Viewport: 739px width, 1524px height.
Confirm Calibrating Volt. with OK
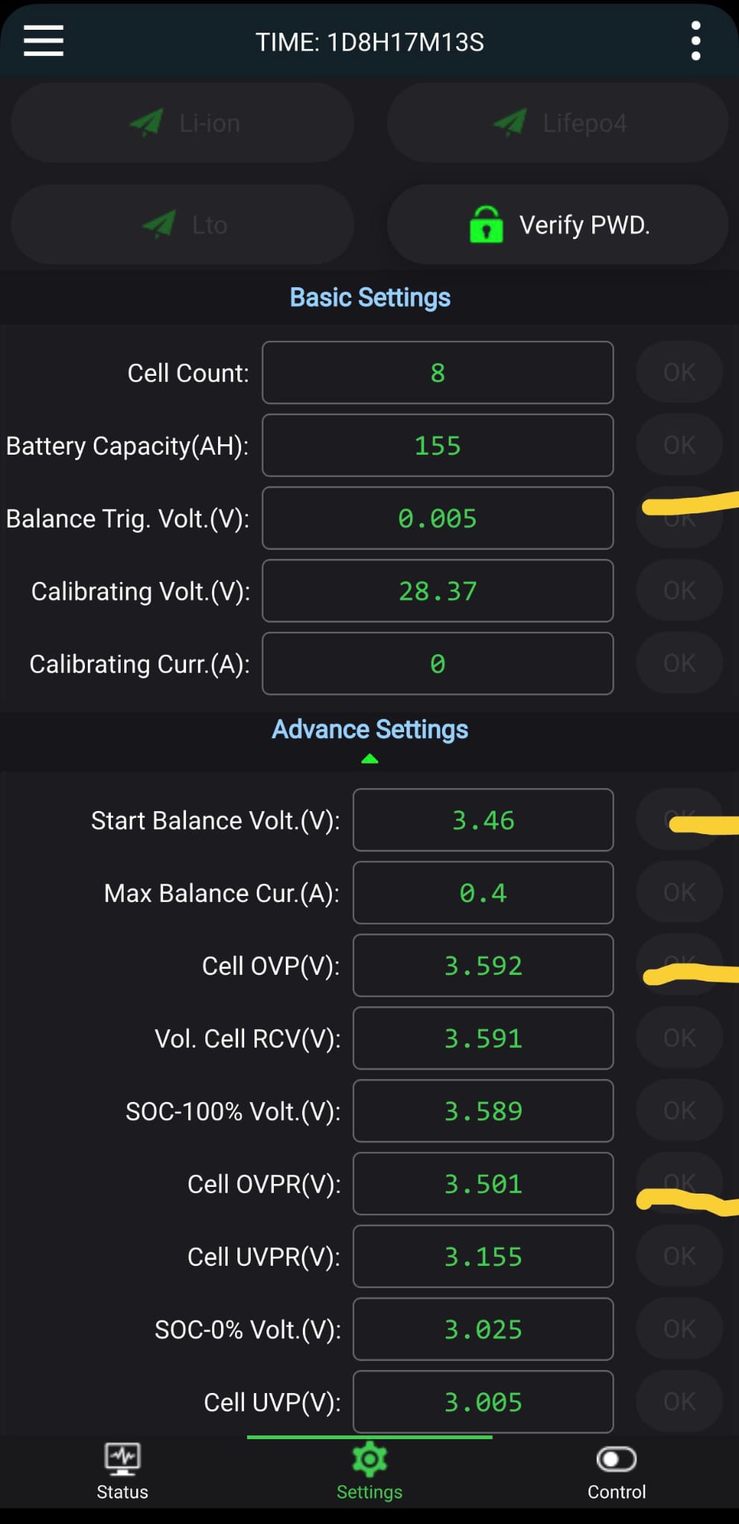pos(679,591)
